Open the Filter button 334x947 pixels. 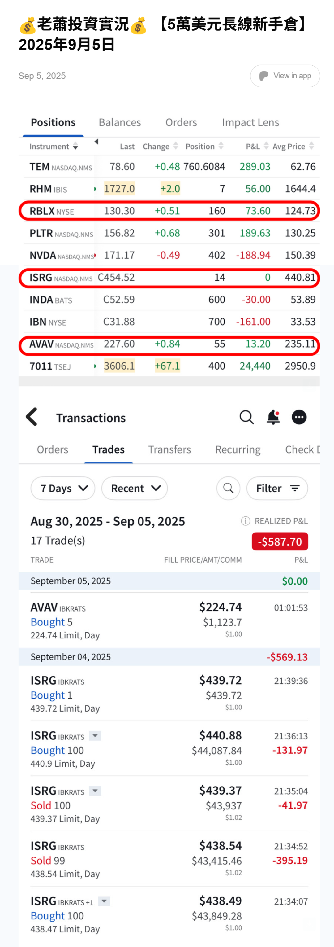pyautogui.click(x=277, y=488)
